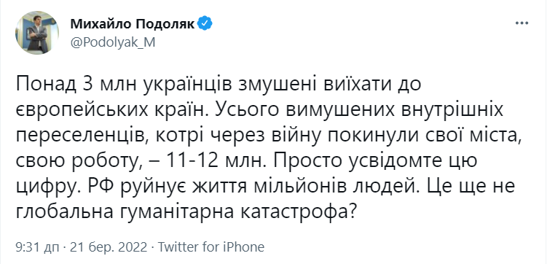Click the 9:31 дп timestamp
The width and height of the screenshot is (558, 264).
pyautogui.click(x=37, y=247)
